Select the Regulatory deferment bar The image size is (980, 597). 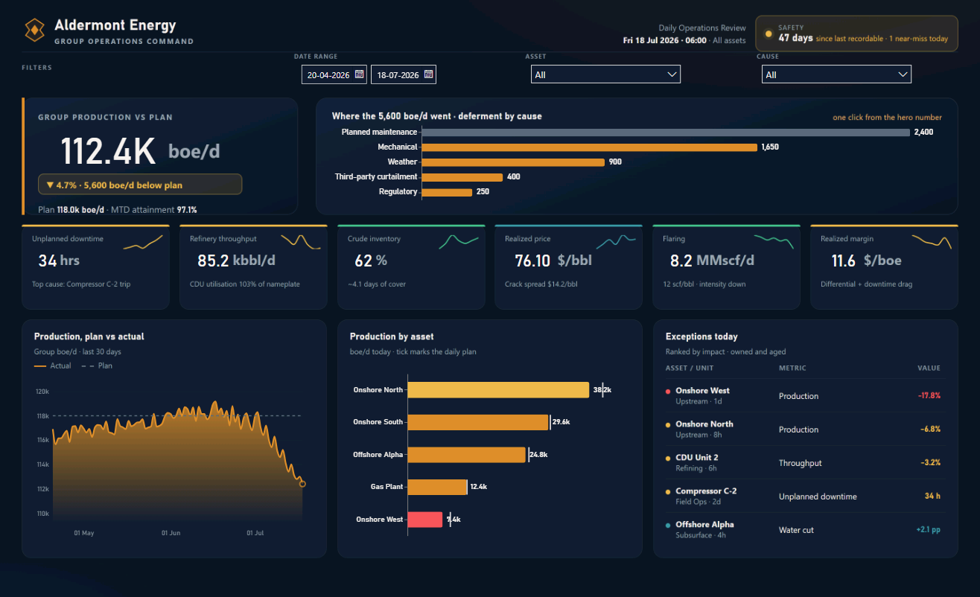[x=447, y=192]
